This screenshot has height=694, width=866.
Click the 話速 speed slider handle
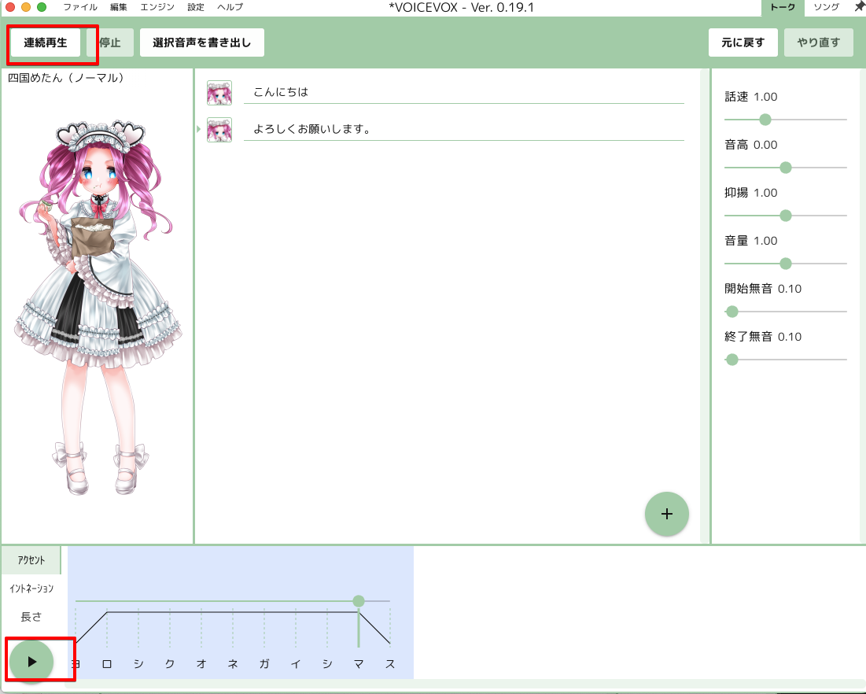point(765,120)
